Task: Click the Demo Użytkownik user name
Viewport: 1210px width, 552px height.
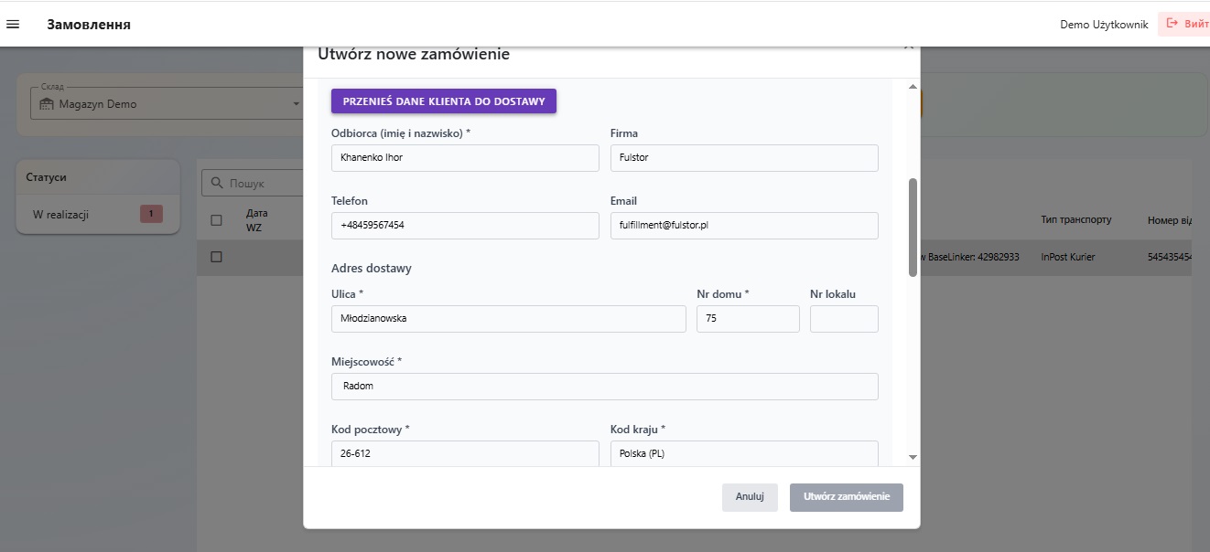Action: [1104, 25]
